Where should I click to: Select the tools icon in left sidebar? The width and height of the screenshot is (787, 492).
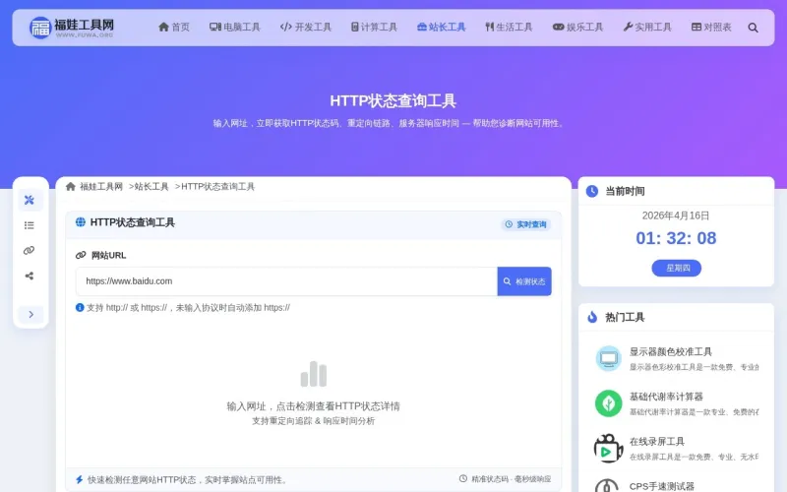30,200
